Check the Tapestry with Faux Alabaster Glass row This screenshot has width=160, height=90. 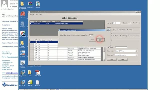pyautogui.click(x=36, y=59)
